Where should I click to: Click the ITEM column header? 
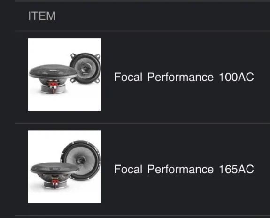pyautogui.click(x=42, y=16)
